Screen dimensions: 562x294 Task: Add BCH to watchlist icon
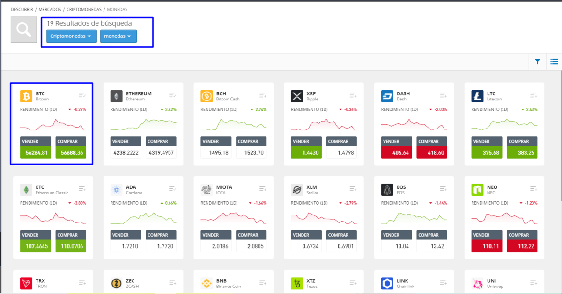tap(263, 95)
